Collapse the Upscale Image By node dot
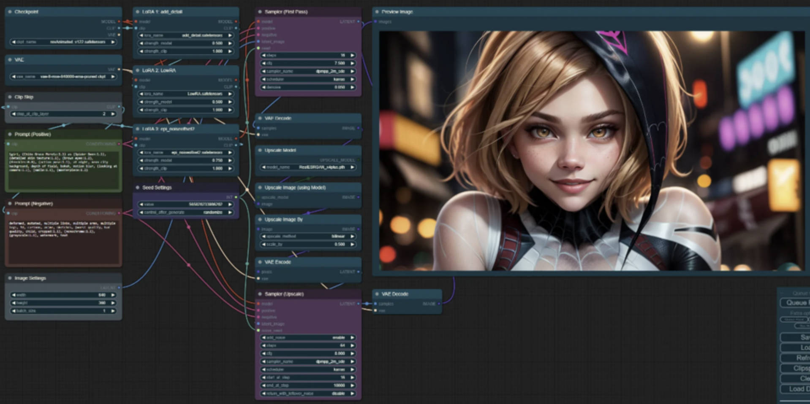The width and height of the screenshot is (810, 404). pyautogui.click(x=260, y=220)
